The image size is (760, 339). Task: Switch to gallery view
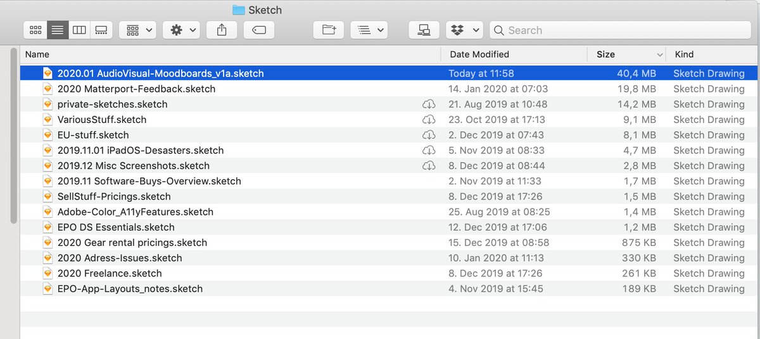click(101, 30)
